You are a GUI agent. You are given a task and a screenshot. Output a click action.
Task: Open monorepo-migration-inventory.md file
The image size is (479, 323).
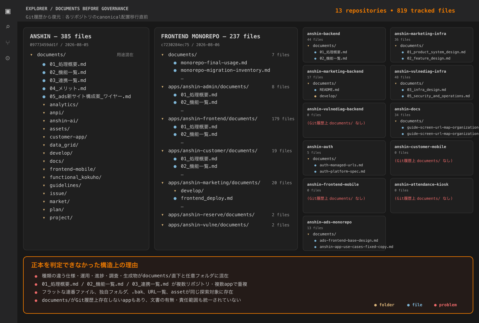pyautogui.click(x=225, y=70)
